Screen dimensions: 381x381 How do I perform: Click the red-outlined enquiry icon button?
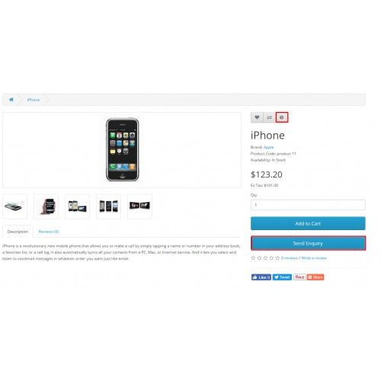point(282,117)
